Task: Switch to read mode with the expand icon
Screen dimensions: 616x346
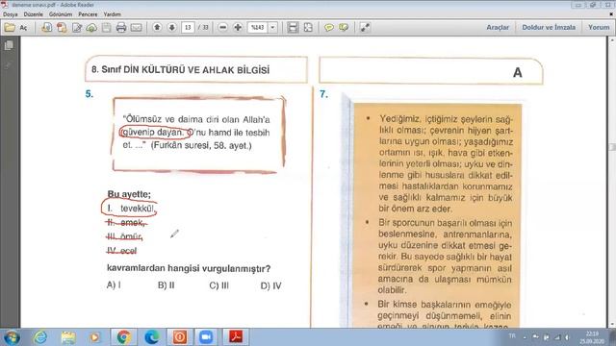Action: coord(365,28)
